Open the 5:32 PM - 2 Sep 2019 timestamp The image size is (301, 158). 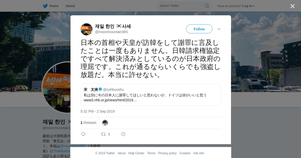coord(98,111)
